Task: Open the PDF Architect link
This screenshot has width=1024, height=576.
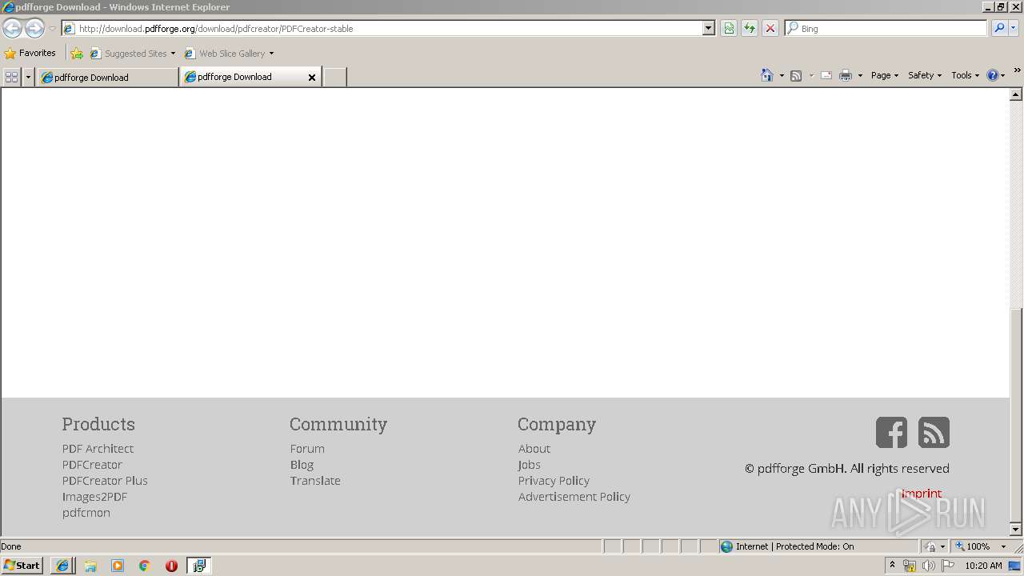Action: pyautogui.click(x=98, y=449)
